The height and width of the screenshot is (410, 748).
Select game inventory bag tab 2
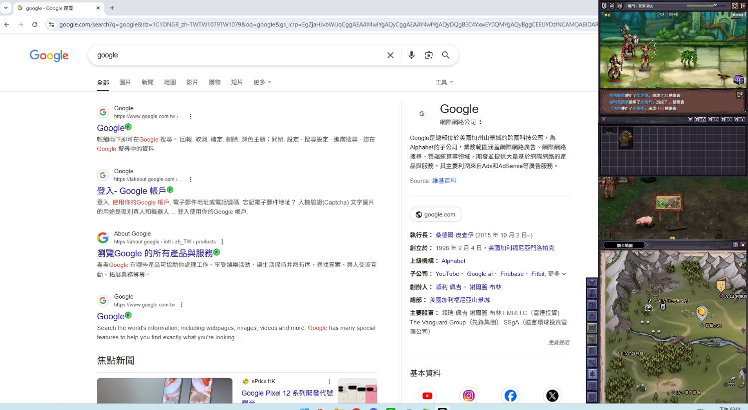[713, 119]
